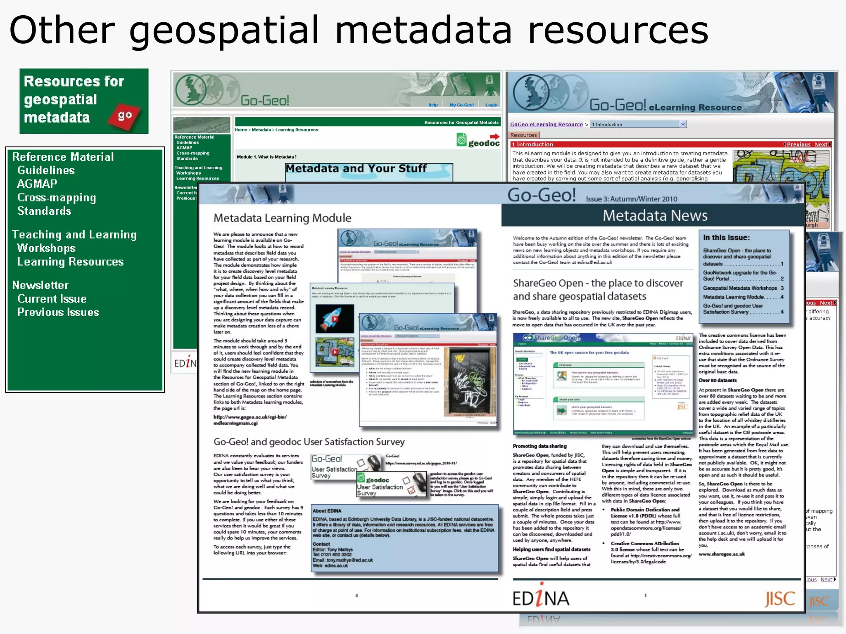Screen dimensions: 846x634
Task: Click ShareGeo Open entry in contents
Action: [743, 257]
